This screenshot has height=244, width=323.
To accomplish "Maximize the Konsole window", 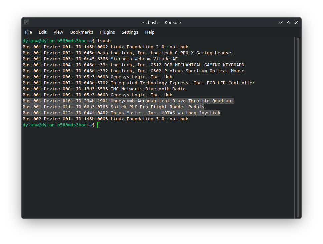I will click(x=289, y=22).
